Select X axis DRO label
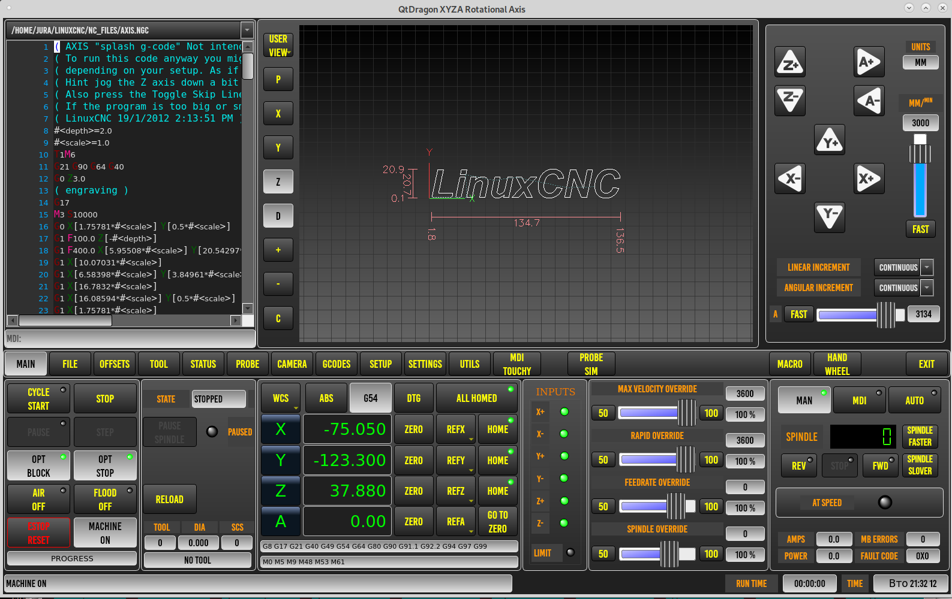 (x=281, y=429)
